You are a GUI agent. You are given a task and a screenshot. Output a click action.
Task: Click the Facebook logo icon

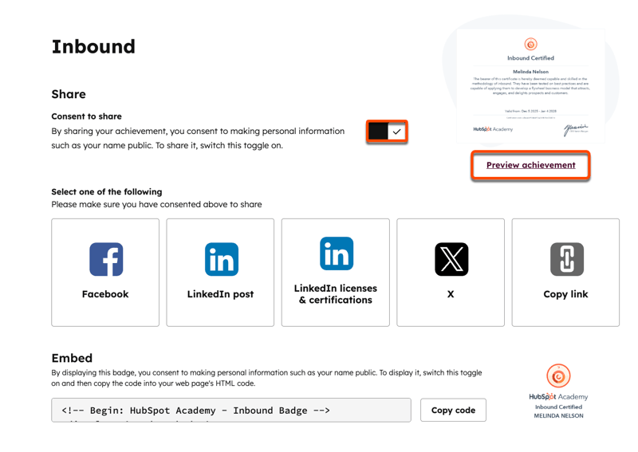tap(106, 259)
